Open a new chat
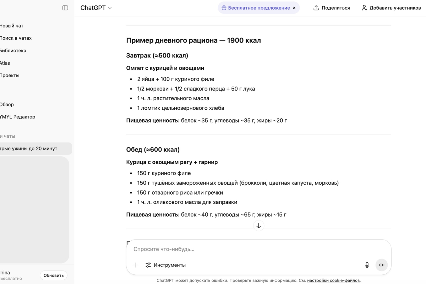Viewport: 426px width, 284px height. (12, 26)
